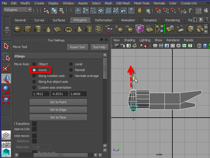
Task: Activate the Rotate tool in toolbox
Action: [6, 89]
